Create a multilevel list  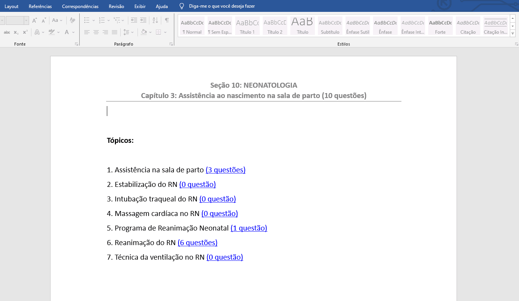(x=117, y=20)
